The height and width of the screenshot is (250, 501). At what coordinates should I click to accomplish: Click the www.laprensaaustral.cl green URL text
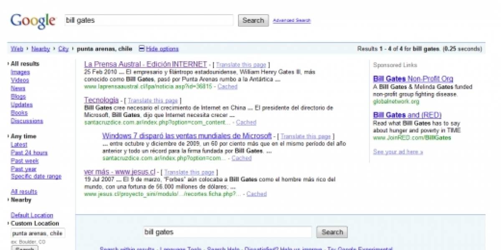pos(148,87)
